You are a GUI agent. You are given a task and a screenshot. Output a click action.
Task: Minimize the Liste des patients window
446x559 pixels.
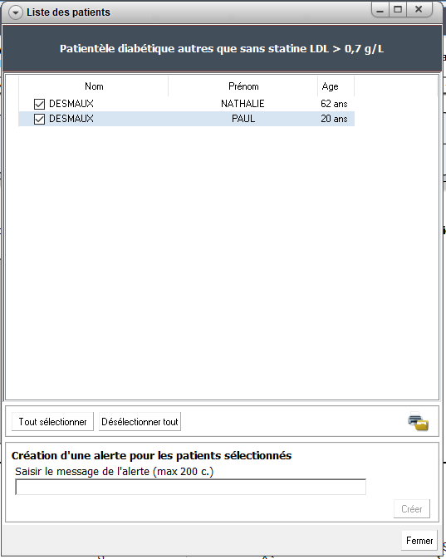(380, 10)
